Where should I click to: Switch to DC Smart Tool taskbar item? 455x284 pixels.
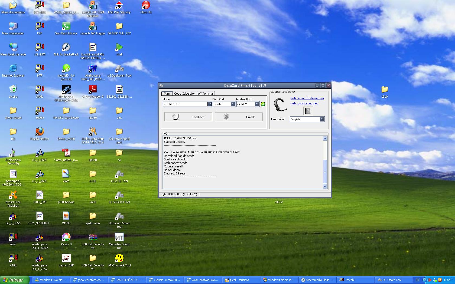394,280
